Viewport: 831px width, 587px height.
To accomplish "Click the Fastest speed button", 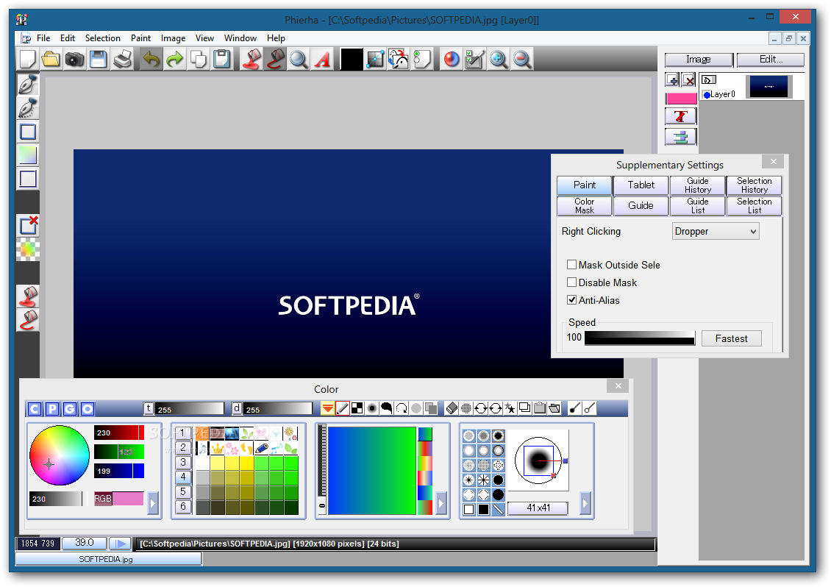I will pyautogui.click(x=732, y=339).
